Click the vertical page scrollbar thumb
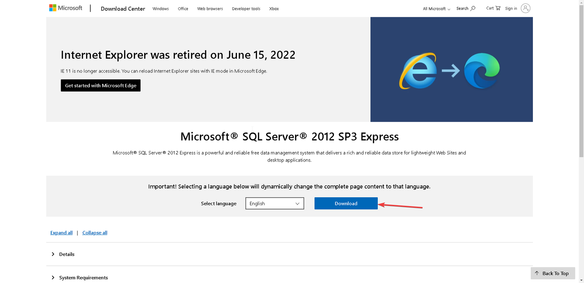 point(581,80)
